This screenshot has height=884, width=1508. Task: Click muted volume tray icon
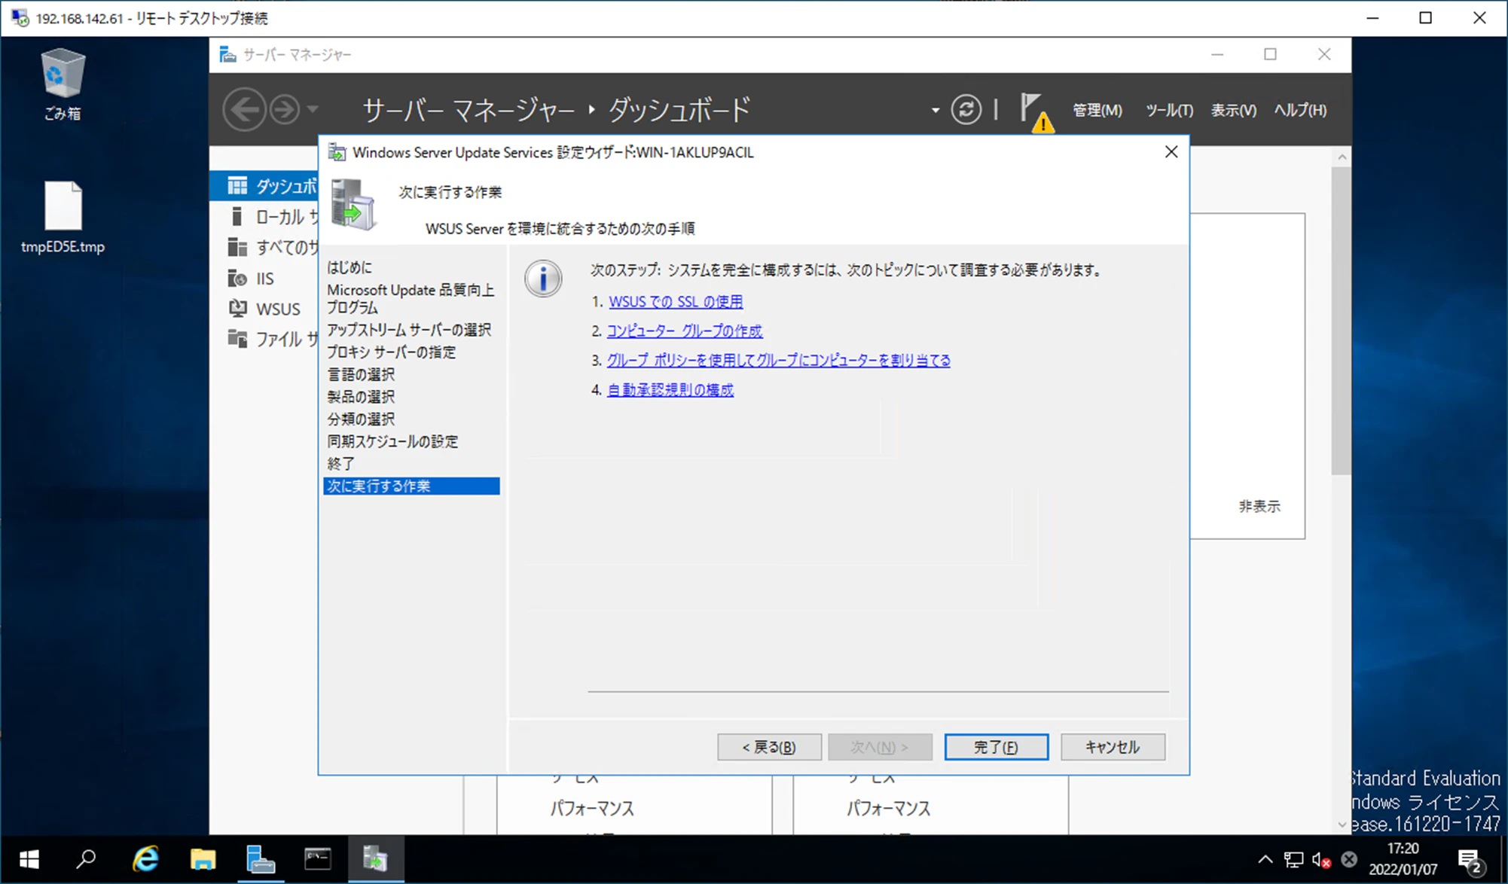tap(1321, 859)
